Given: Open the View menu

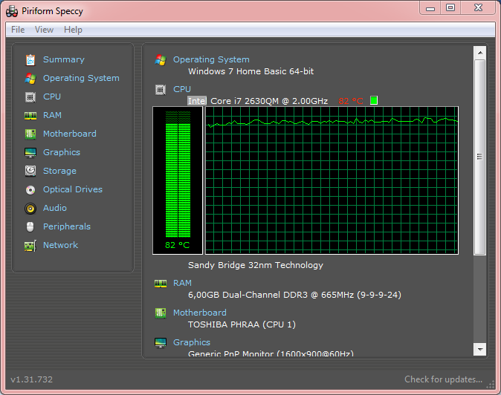Looking at the screenshot, I should coord(44,30).
